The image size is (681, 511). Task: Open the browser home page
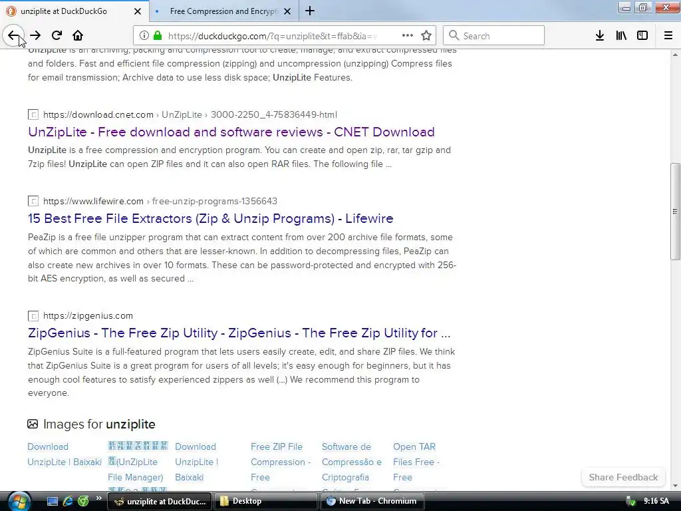pyautogui.click(x=78, y=35)
